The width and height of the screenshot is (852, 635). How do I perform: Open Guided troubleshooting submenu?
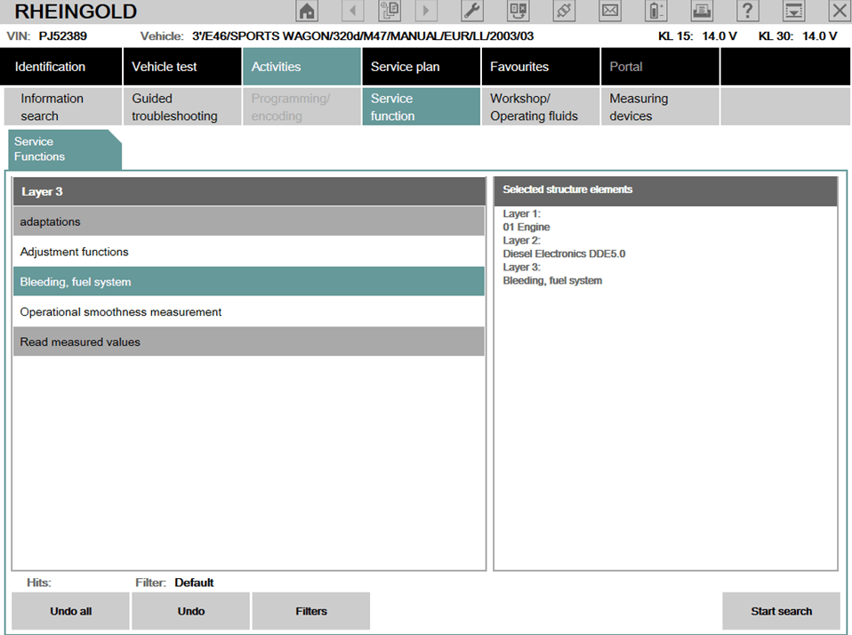pos(182,107)
